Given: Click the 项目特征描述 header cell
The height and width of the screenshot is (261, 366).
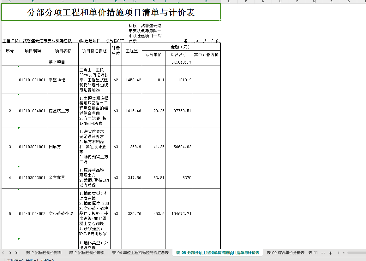Looking at the screenshot, I should [x=94, y=51].
